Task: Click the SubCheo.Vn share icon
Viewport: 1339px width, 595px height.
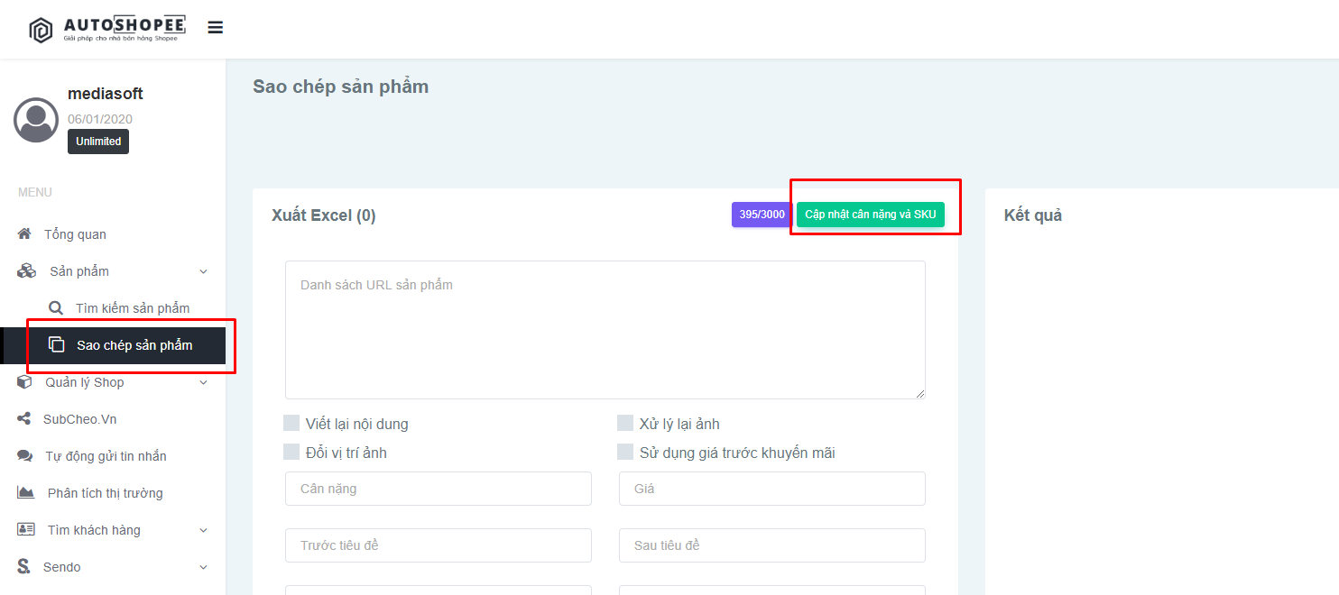Action: (x=24, y=419)
